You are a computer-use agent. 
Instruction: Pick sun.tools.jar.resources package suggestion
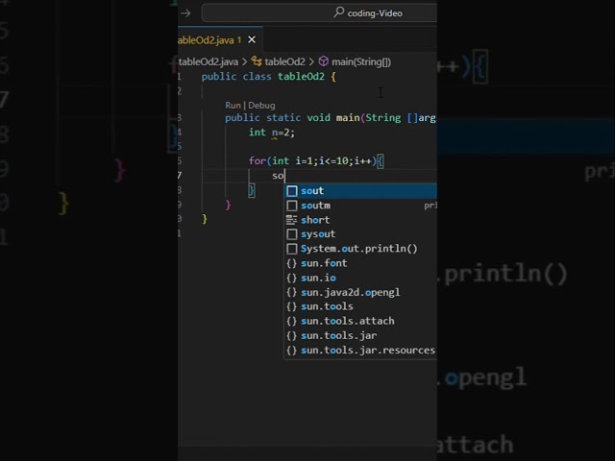pyautogui.click(x=360, y=350)
